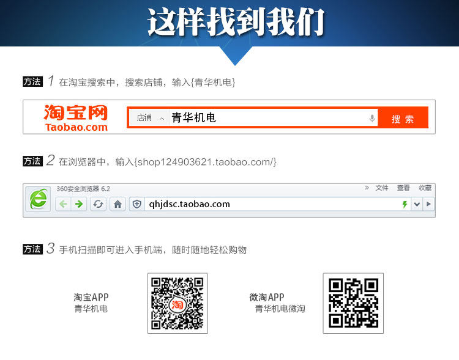Open the 收藏 menu

(x=425, y=188)
